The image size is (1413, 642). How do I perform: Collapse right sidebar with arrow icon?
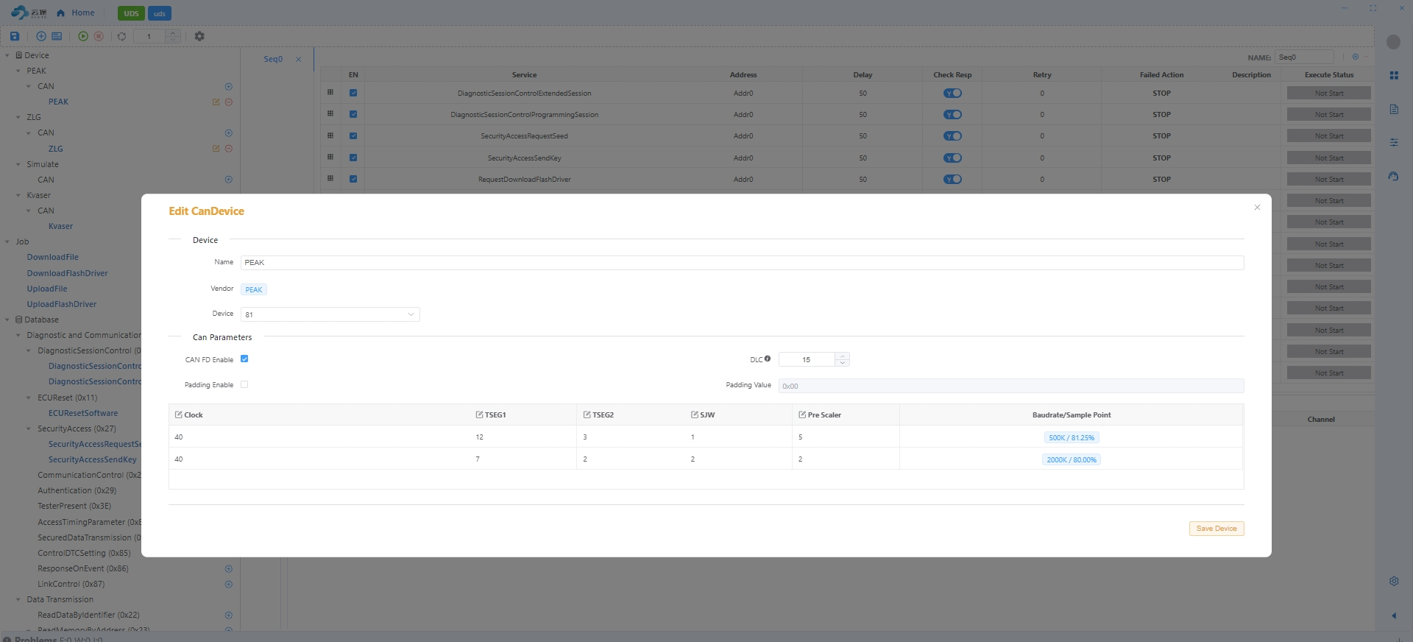pyautogui.click(x=1394, y=615)
